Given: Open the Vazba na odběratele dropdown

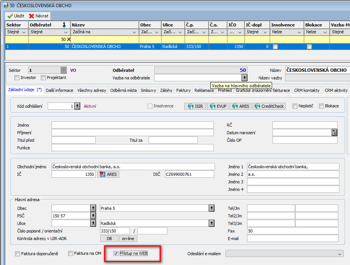Looking at the screenshot, I should [244, 77].
